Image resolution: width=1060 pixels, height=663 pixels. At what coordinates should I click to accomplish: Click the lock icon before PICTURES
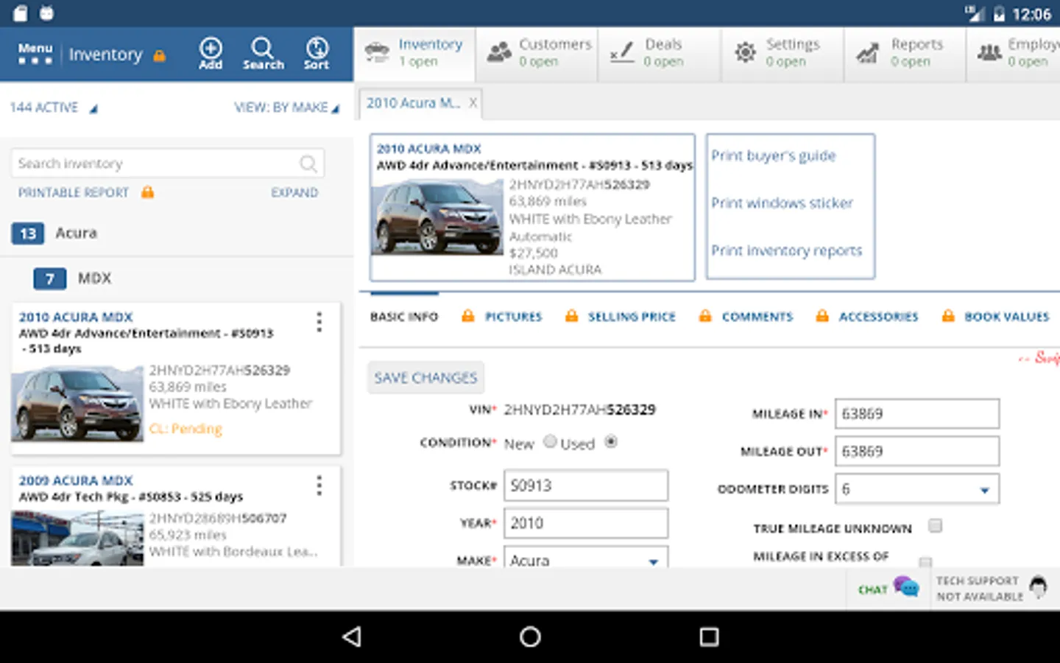tap(467, 316)
